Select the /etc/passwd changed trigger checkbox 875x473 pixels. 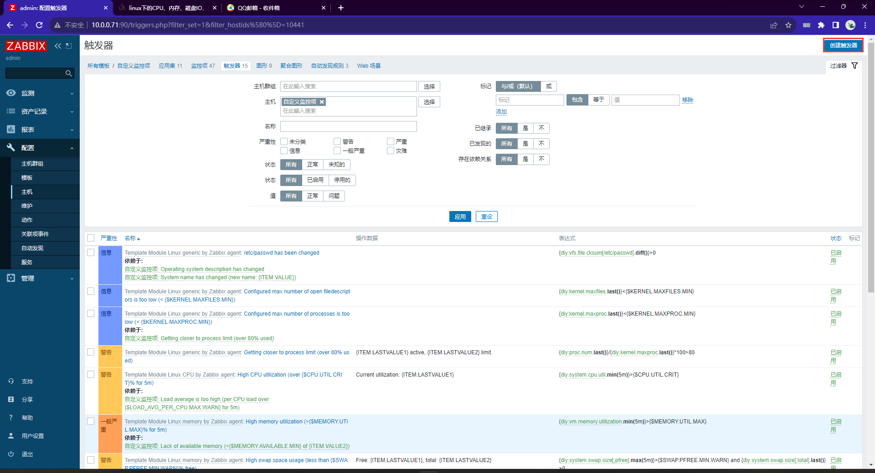coord(91,252)
